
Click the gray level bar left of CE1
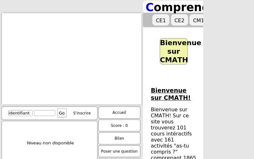(148, 20)
